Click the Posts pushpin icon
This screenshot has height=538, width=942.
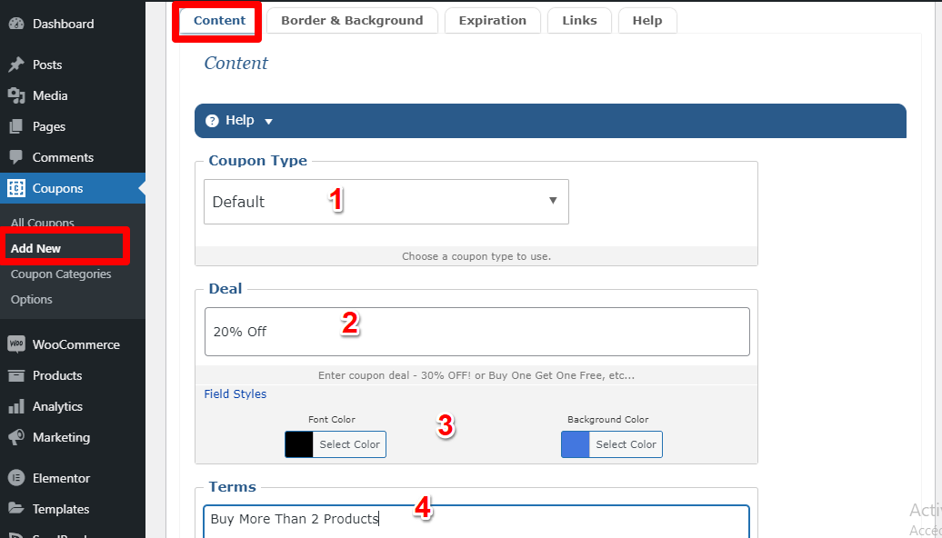(x=16, y=65)
